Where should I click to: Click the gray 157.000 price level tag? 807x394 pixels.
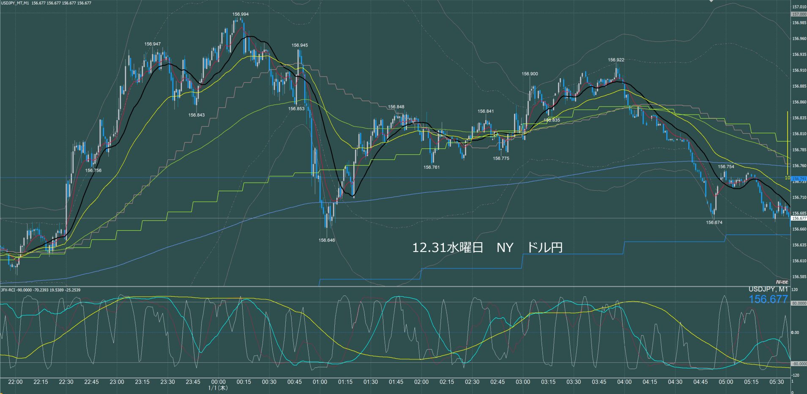[x=798, y=14]
